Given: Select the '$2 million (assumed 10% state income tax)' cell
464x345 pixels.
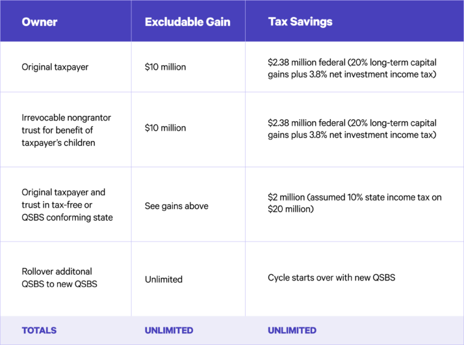Looking at the screenshot, I should 355,203.
